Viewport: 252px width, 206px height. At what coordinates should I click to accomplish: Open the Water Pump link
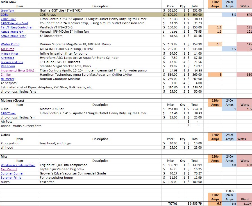point(10,44)
